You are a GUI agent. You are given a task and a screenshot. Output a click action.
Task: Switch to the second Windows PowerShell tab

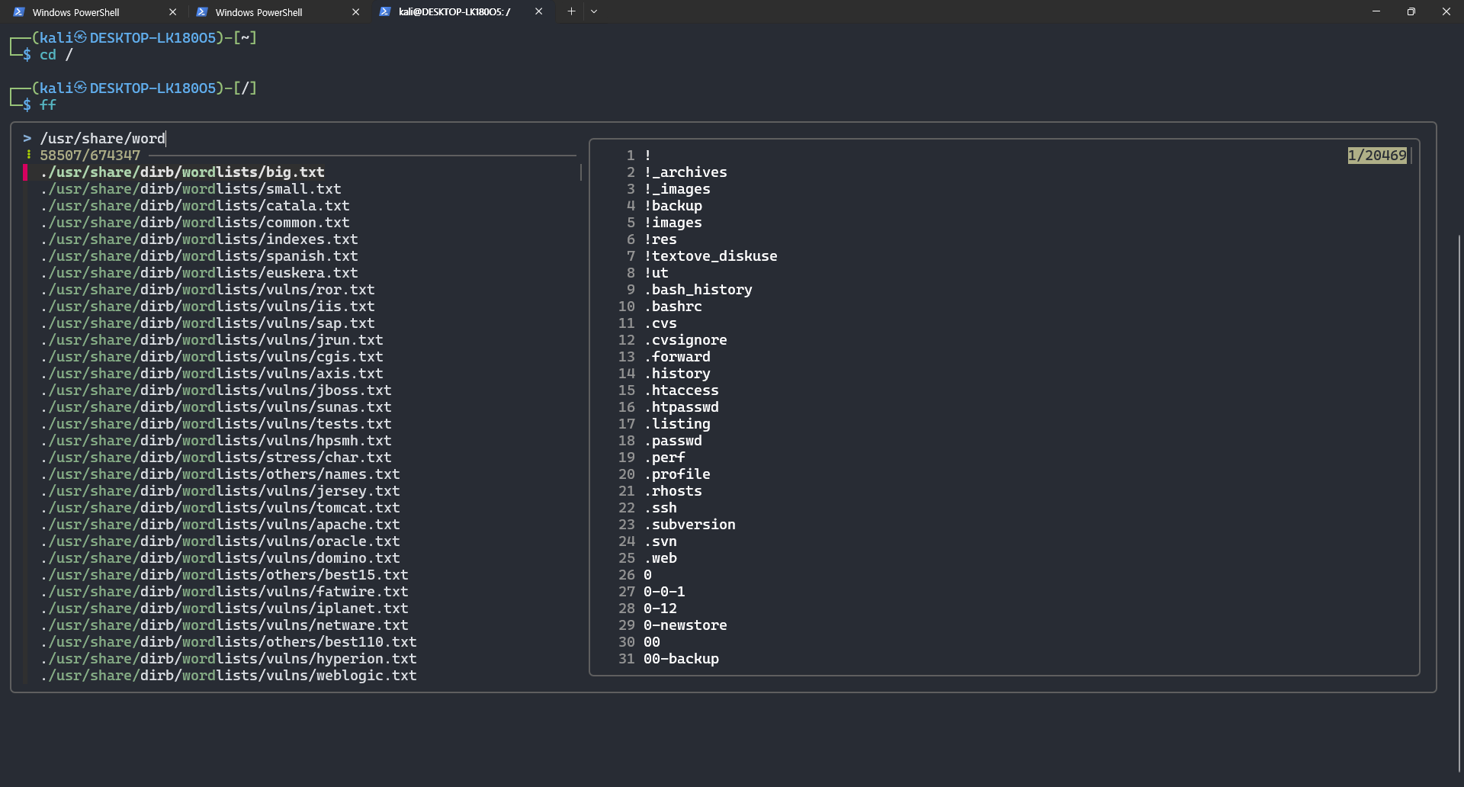(274, 12)
